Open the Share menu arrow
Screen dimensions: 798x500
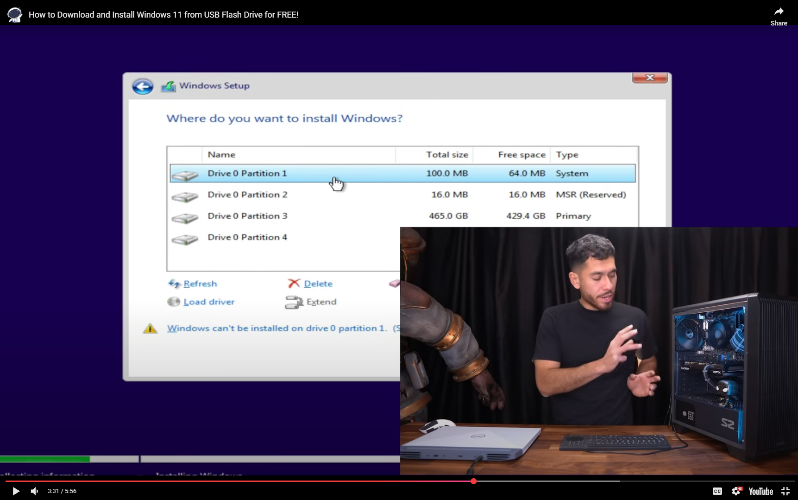click(x=779, y=12)
